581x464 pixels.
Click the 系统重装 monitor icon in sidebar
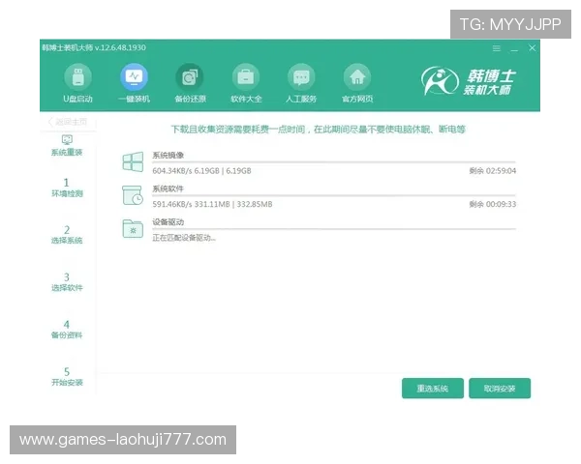click(x=67, y=140)
